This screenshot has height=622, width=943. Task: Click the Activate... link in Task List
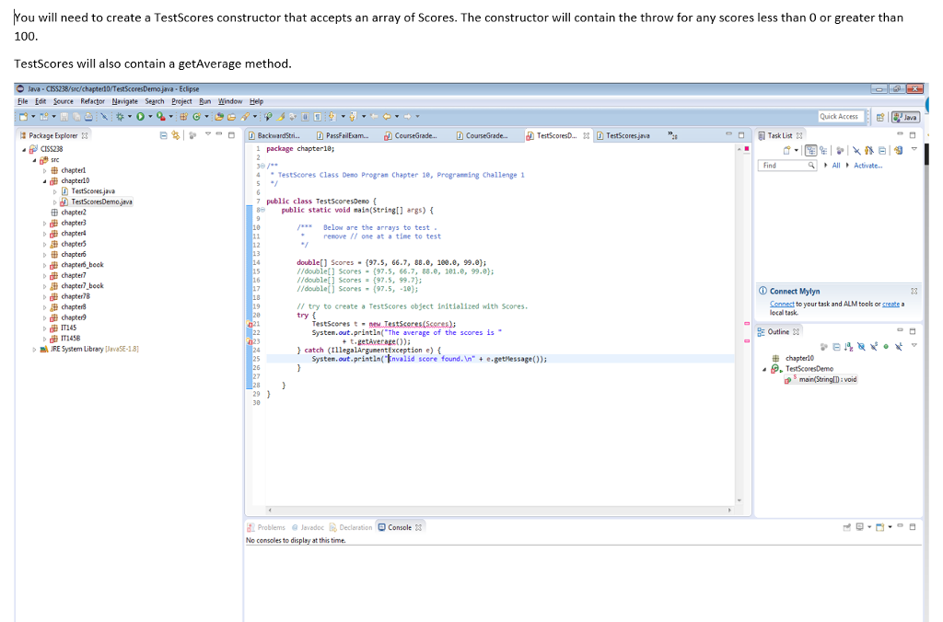click(x=868, y=166)
